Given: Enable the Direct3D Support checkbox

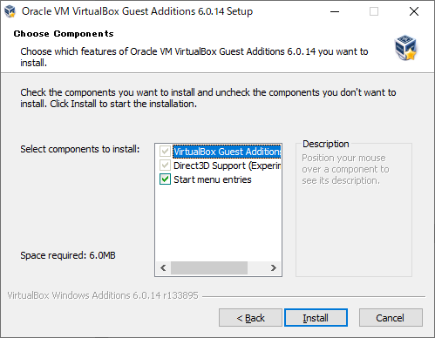Looking at the screenshot, I should (165, 166).
